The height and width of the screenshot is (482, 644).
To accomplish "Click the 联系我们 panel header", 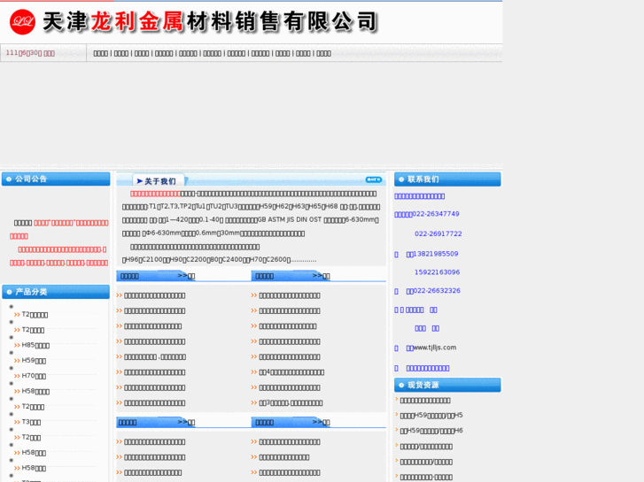I will pos(447,180).
